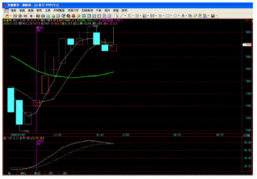Select the arrow pointer cursor tool
This screenshot has height=179, width=257.
[117, 16]
